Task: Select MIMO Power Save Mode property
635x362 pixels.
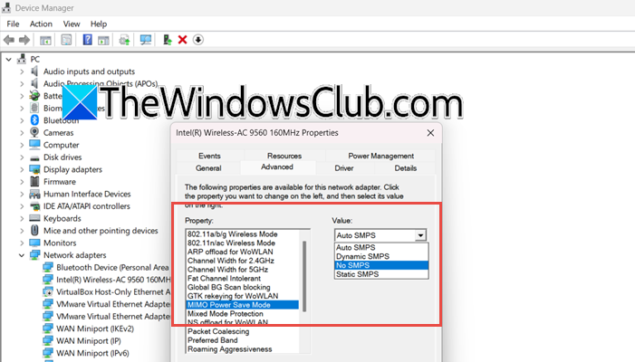Action: (x=242, y=305)
